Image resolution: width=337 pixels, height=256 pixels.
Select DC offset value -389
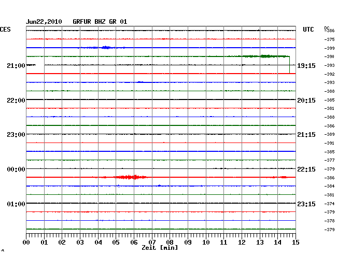pyautogui.click(x=329, y=134)
